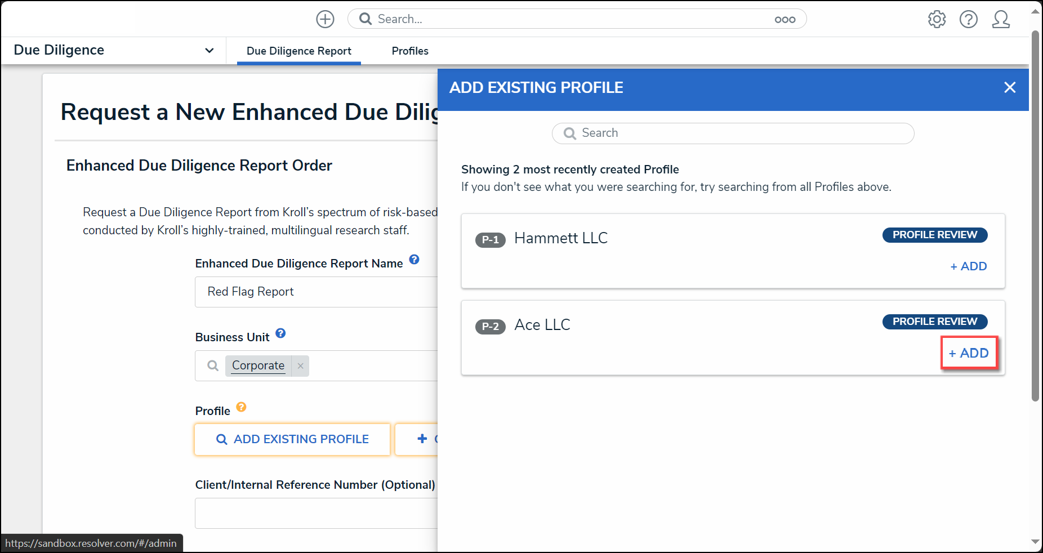Image resolution: width=1043 pixels, height=553 pixels.
Task: Close the Add Existing Profile panel
Action: tap(1010, 87)
